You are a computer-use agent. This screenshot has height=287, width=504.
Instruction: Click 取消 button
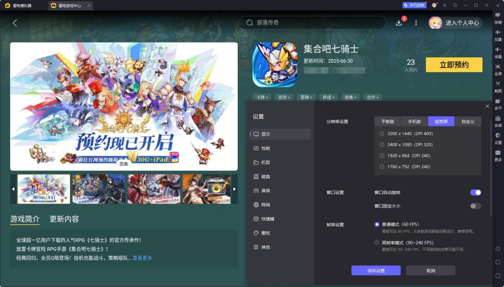click(431, 271)
